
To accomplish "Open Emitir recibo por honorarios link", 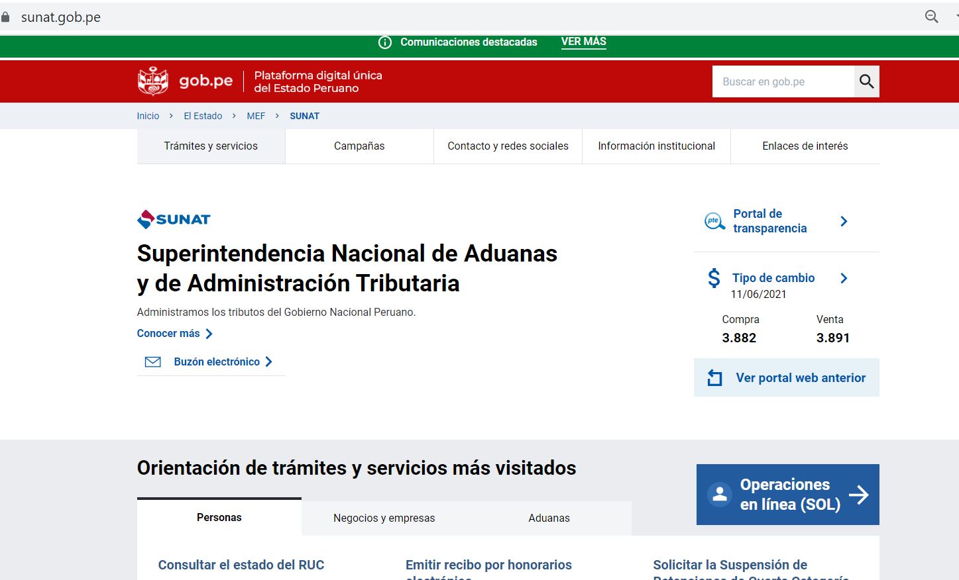I will click(x=488, y=569).
